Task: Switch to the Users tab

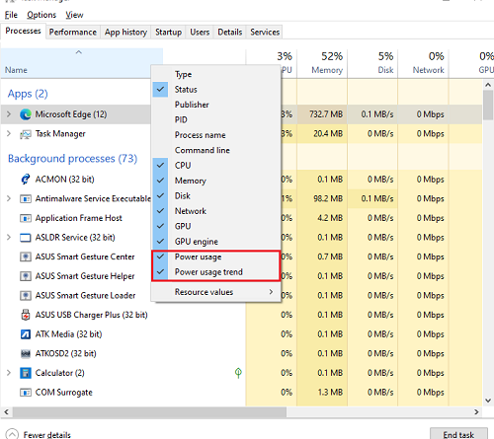Action: click(200, 32)
